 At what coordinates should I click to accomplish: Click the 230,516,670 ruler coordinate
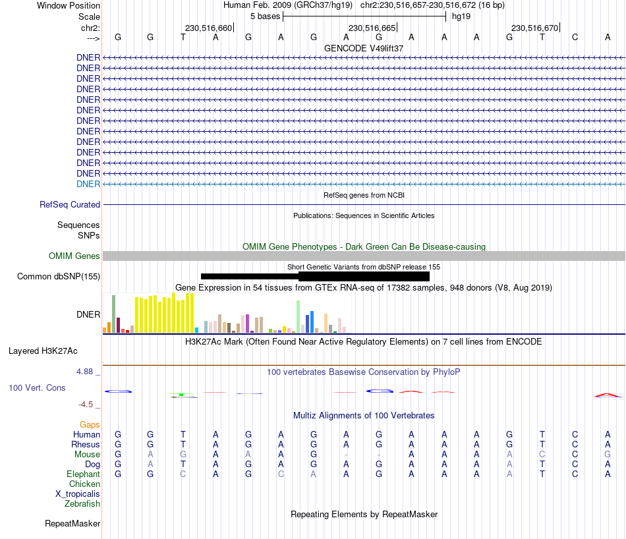click(534, 28)
